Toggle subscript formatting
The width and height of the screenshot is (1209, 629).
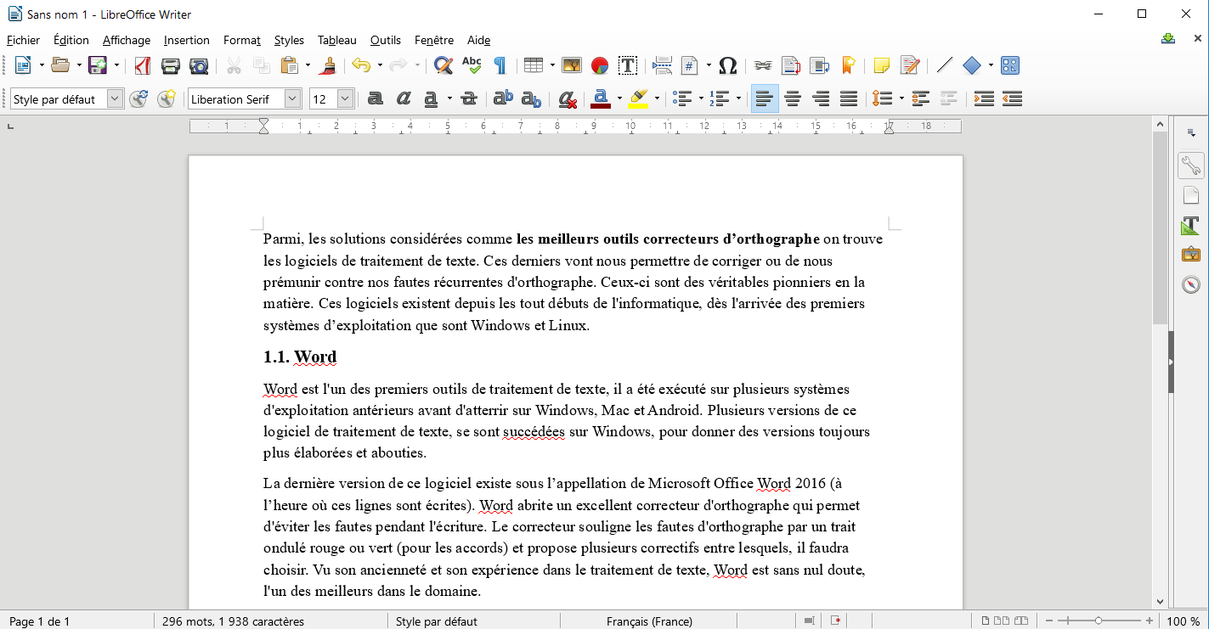(531, 99)
